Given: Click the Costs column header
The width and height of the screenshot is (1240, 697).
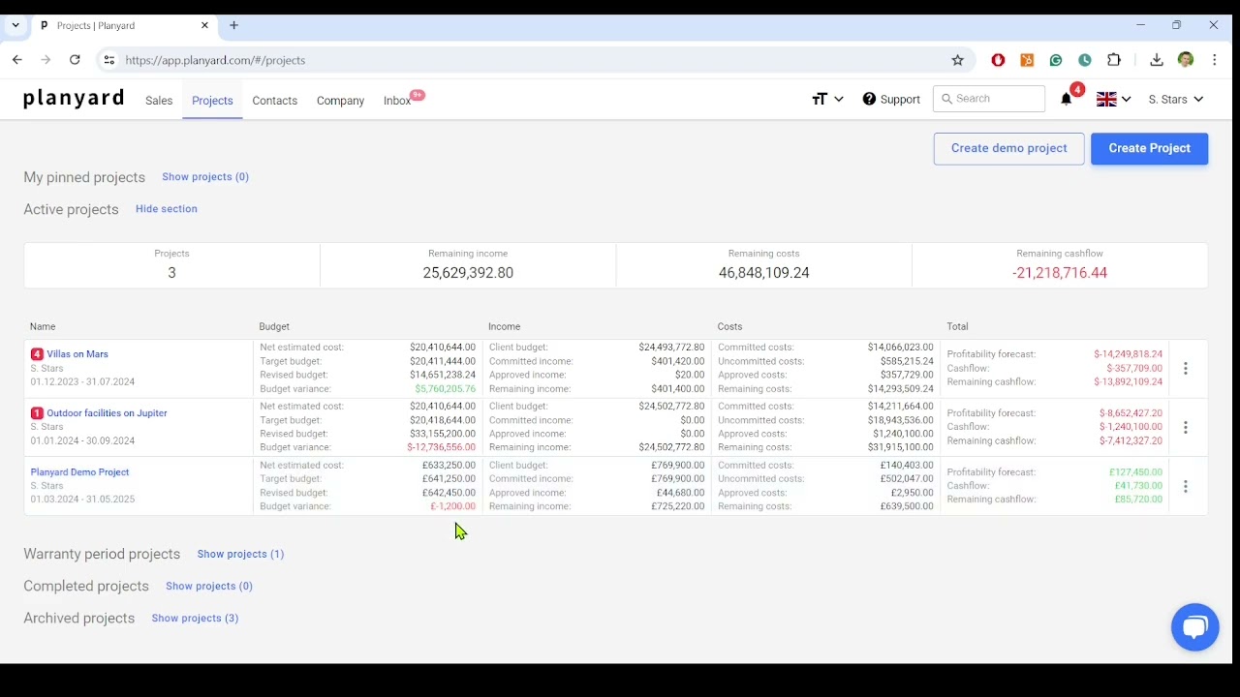Looking at the screenshot, I should pos(730,327).
